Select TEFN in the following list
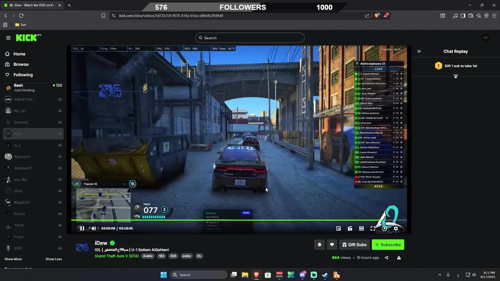Viewport: 500px width, 281px height. (x=33, y=225)
